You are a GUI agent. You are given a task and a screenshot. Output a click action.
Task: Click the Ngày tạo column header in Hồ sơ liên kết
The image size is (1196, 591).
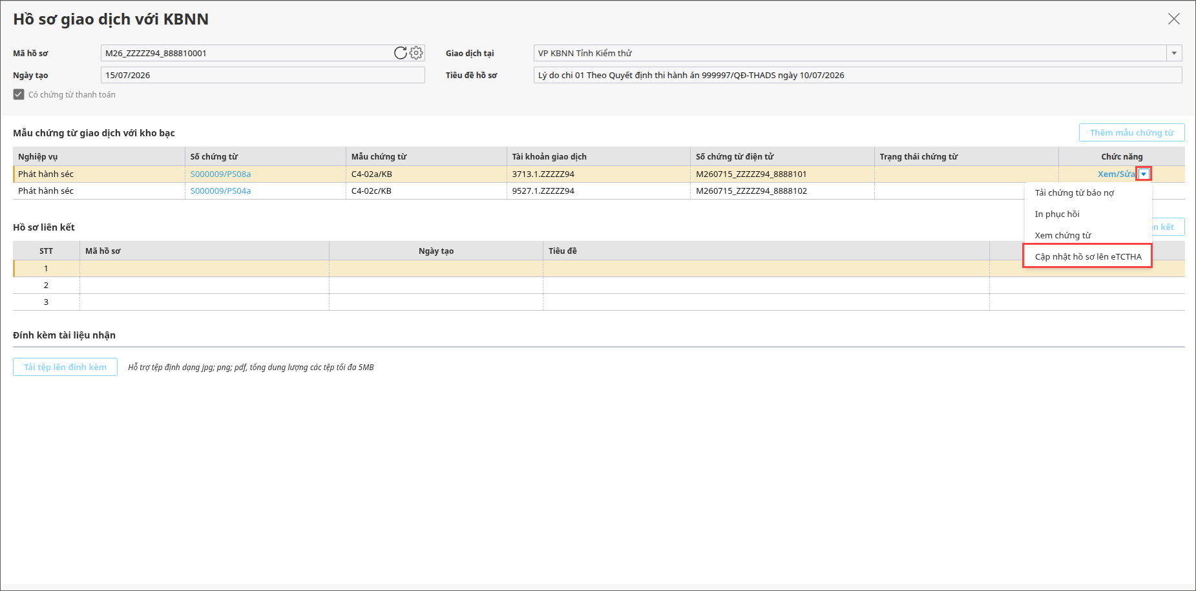436,251
